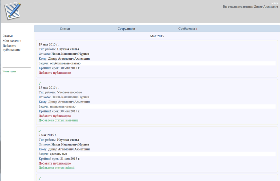This screenshot has width=280, height=181.
Task: Click the green checkmark above 15 мая 2015
Action: (x=40, y=83)
